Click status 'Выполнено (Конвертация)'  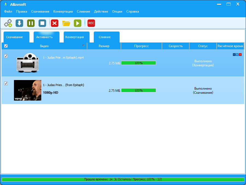(x=203, y=63)
